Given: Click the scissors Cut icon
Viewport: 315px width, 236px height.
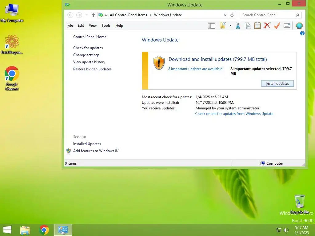Looking at the screenshot, I should pyautogui.click(x=238, y=26).
